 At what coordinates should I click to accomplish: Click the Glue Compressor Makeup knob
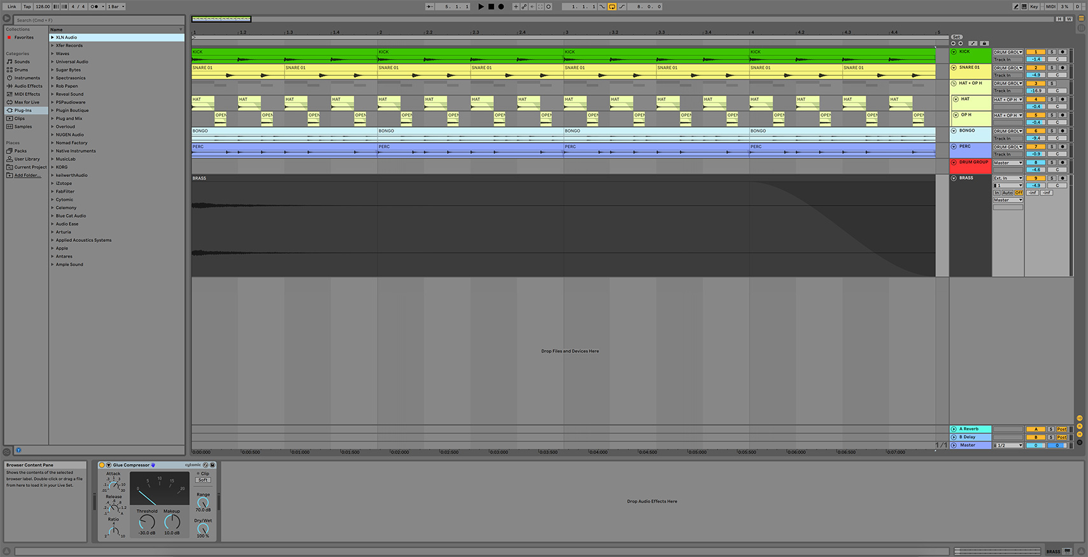click(x=172, y=522)
